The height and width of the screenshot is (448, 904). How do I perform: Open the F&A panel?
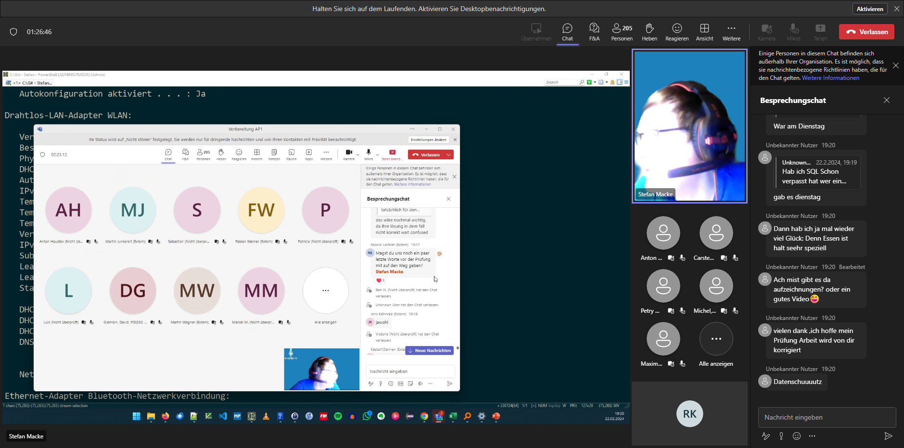click(594, 32)
